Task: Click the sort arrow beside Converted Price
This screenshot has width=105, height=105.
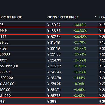Action: 96,17
